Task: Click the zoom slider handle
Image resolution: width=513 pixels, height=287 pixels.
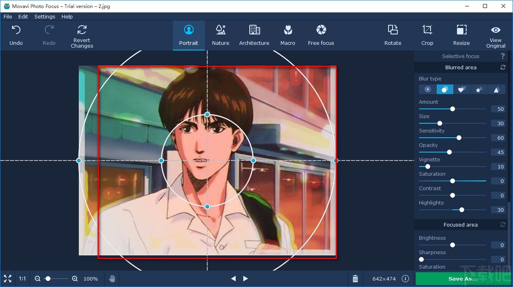Action: tap(48, 279)
